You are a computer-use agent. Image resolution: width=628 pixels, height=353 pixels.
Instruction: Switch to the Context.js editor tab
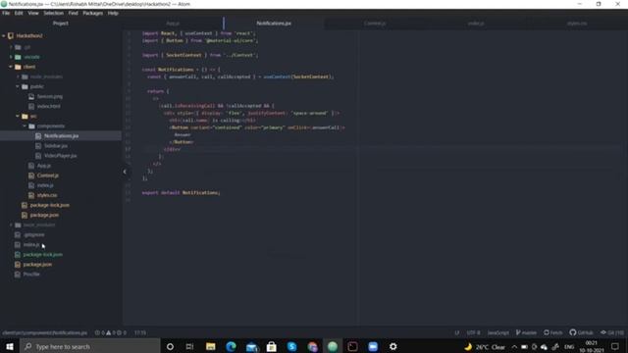point(375,24)
